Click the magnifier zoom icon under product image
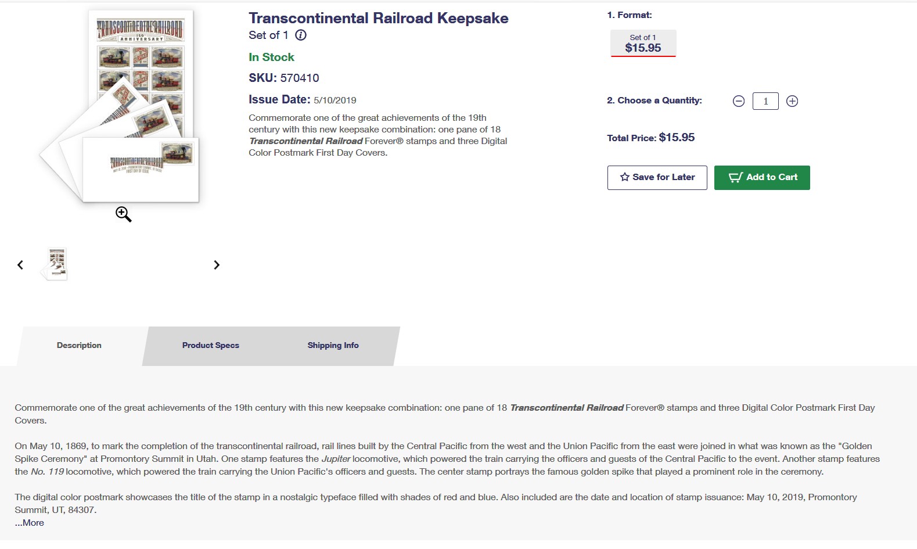Image resolution: width=917 pixels, height=549 pixels. point(123,214)
